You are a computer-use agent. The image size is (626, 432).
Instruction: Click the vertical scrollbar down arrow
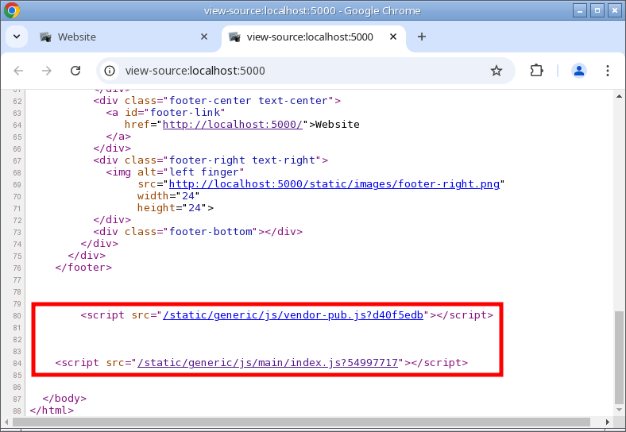[619, 410]
